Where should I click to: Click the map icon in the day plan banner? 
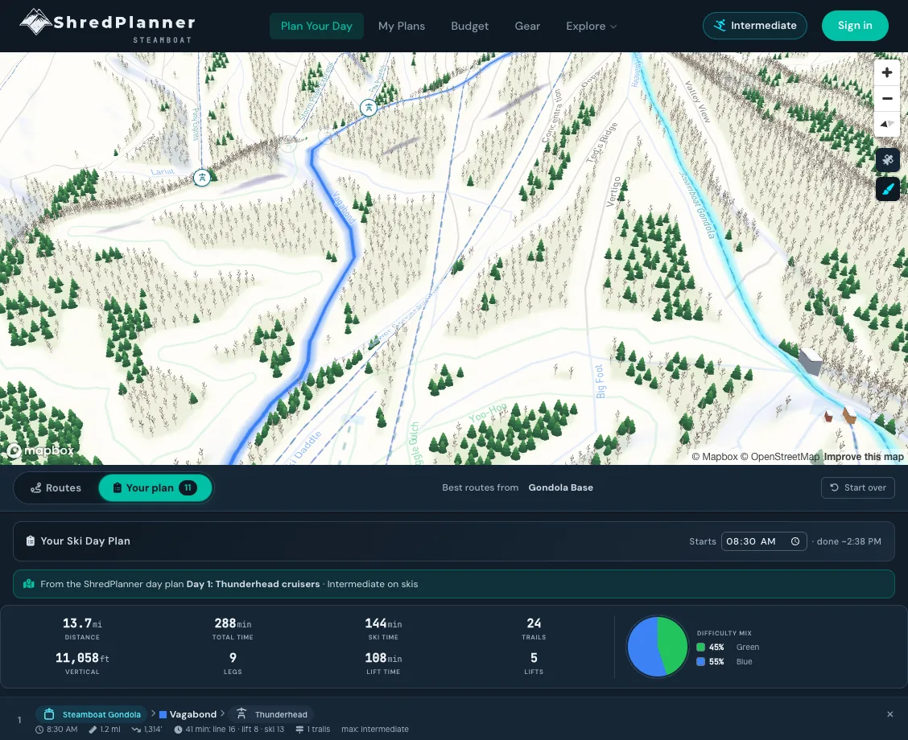click(28, 584)
